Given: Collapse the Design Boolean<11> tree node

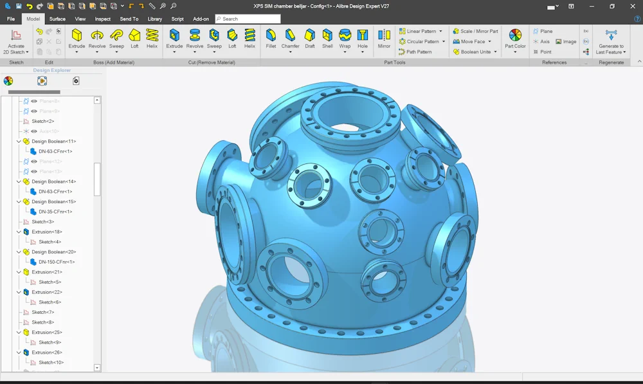Looking at the screenshot, I should (x=19, y=141).
